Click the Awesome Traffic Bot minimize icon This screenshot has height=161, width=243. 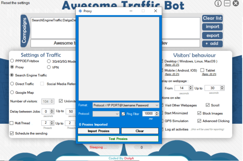coord(227,3)
